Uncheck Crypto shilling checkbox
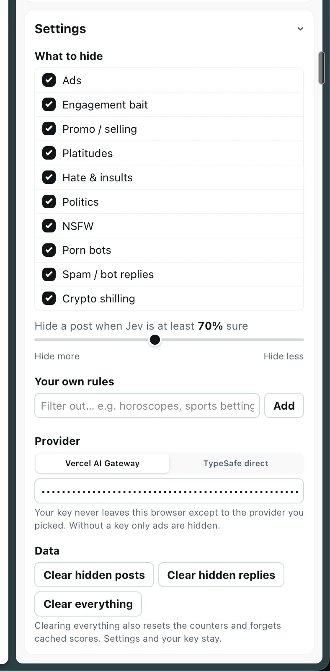Screen dimensions: 330x671 pos(49,299)
